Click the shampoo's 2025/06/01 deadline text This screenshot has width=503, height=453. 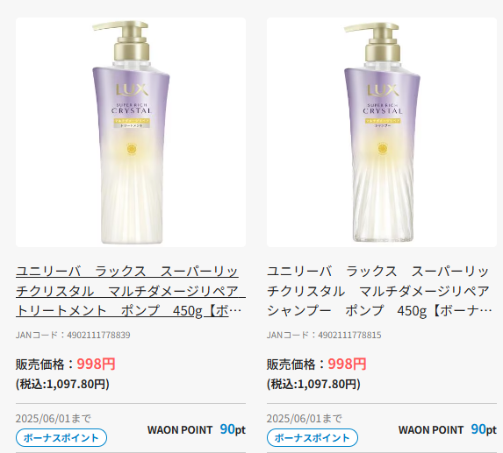pyautogui.click(x=305, y=419)
